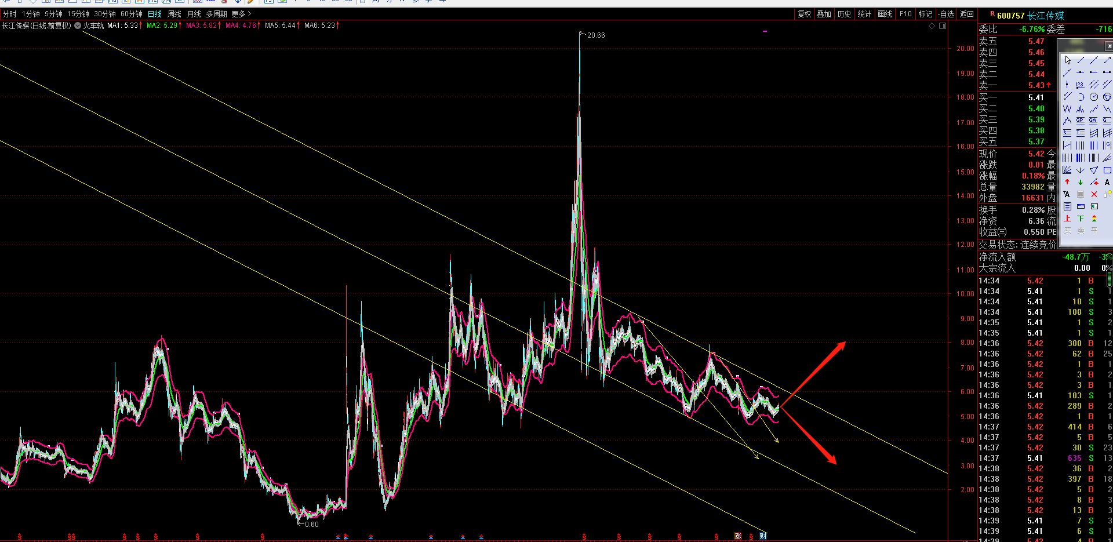1113x542 pixels.
Task: Click the 净流入额 -48.7万 value
Action: [1076, 257]
